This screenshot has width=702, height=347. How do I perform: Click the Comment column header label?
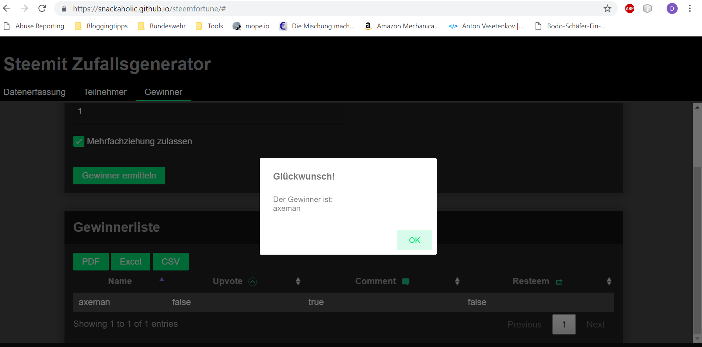(x=376, y=281)
